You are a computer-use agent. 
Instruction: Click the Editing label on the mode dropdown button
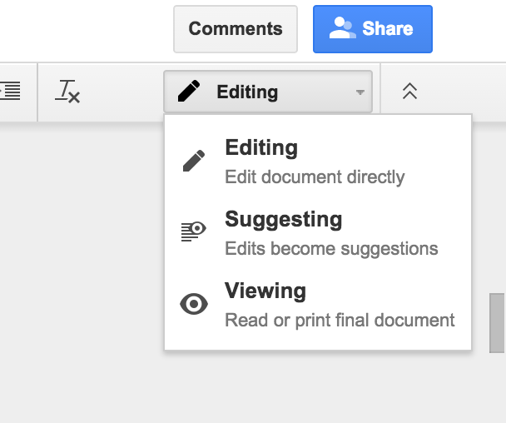point(247,92)
